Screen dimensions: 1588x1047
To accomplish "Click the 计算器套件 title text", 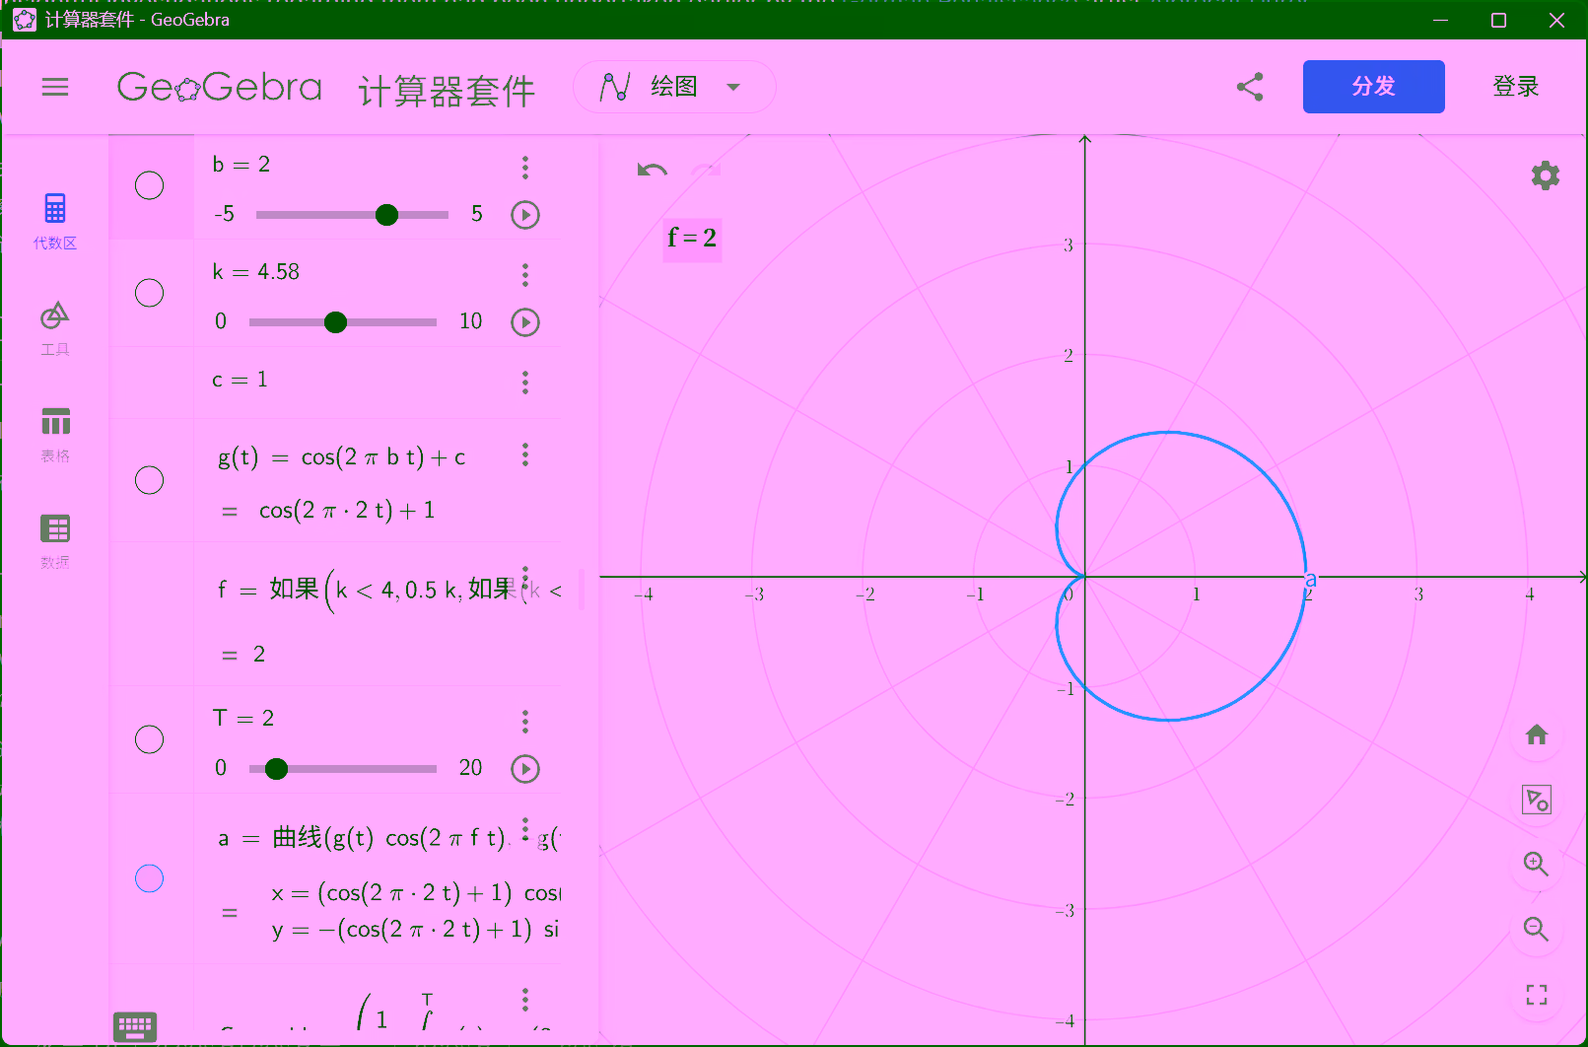I will (x=447, y=91).
